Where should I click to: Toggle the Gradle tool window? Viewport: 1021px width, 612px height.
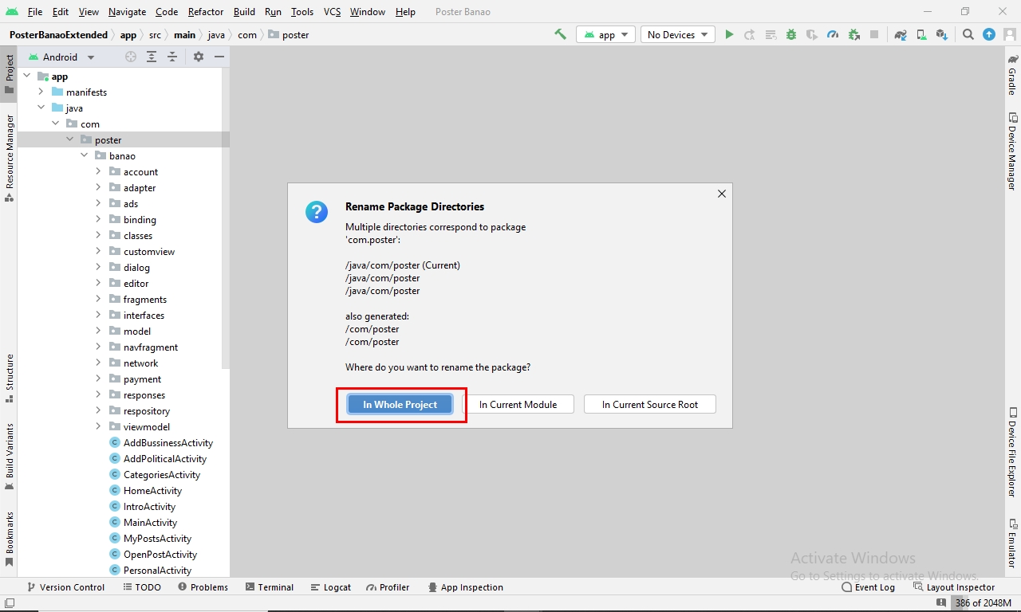[x=1011, y=75]
